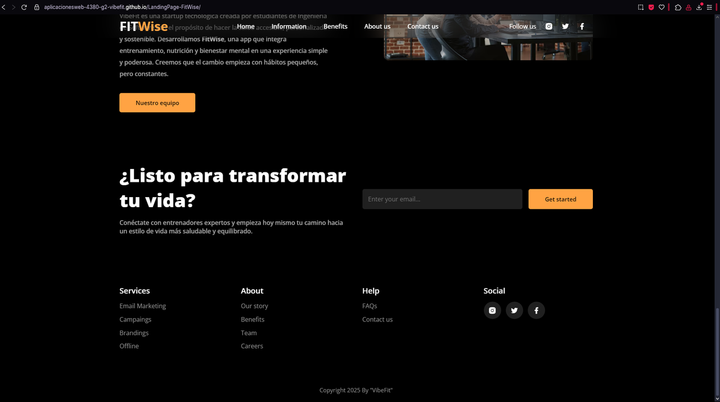Click the Conéctate con entrenadores expertos paragraph

(231, 227)
